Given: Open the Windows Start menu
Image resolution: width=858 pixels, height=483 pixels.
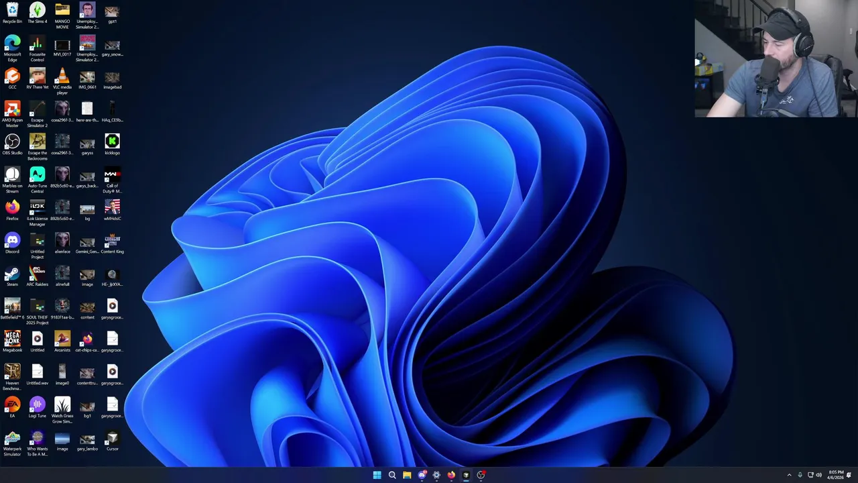Looking at the screenshot, I should 377,475.
